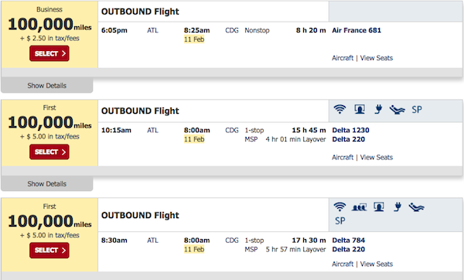Click Wi-Fi icon on Delta 1230 flight

click(x=339, y=109)
